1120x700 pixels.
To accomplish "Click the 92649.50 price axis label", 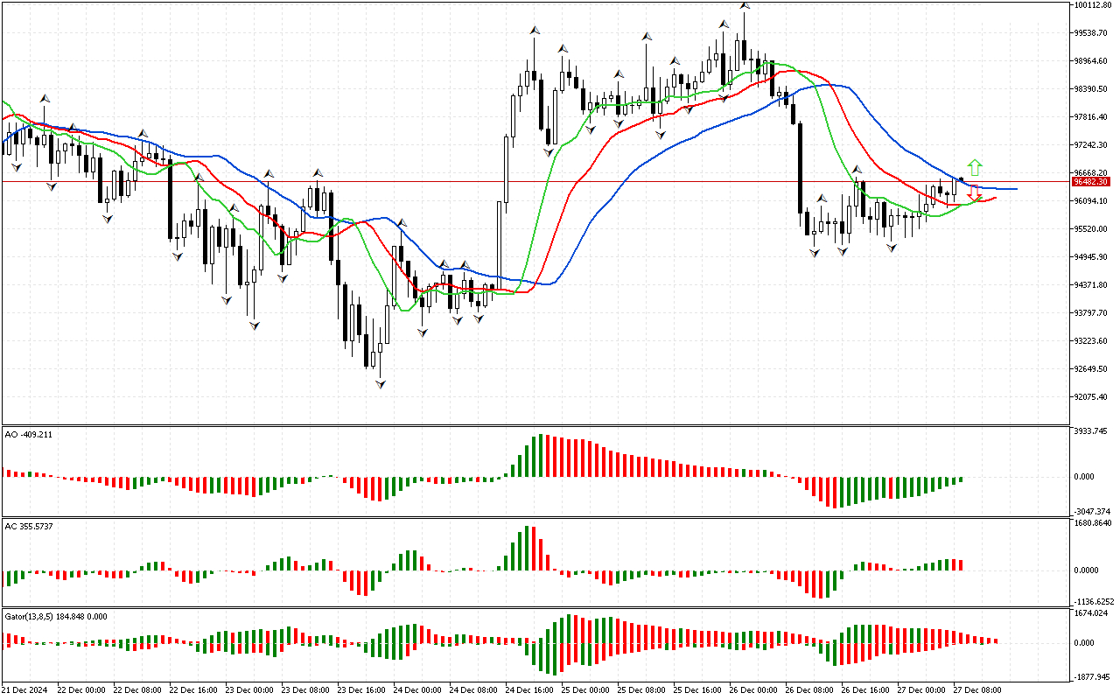I will [1092, 369].
